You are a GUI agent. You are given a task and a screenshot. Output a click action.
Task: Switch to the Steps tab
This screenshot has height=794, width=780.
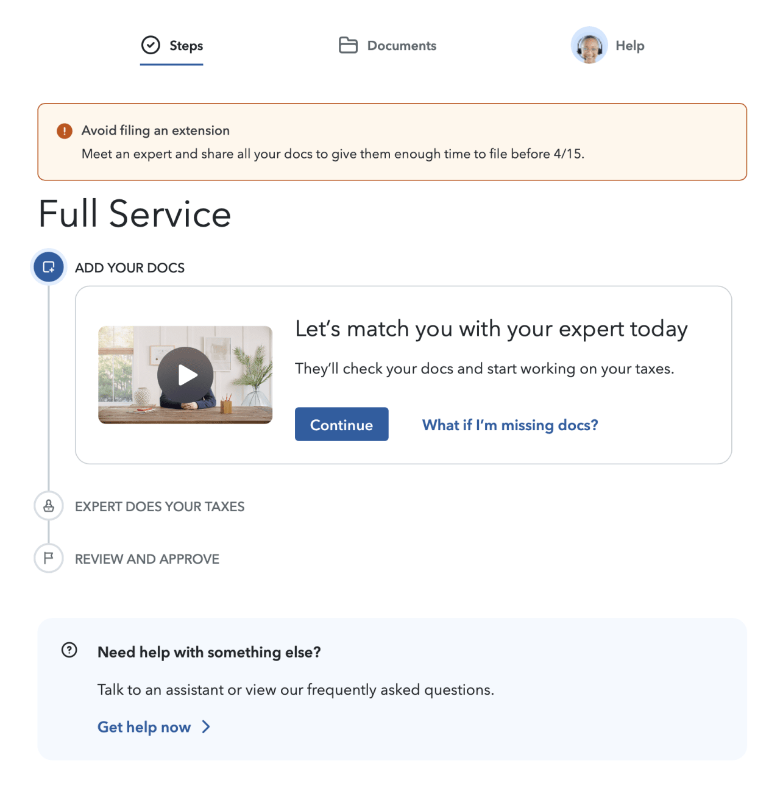pyautogui.click(x=171, y=45)
